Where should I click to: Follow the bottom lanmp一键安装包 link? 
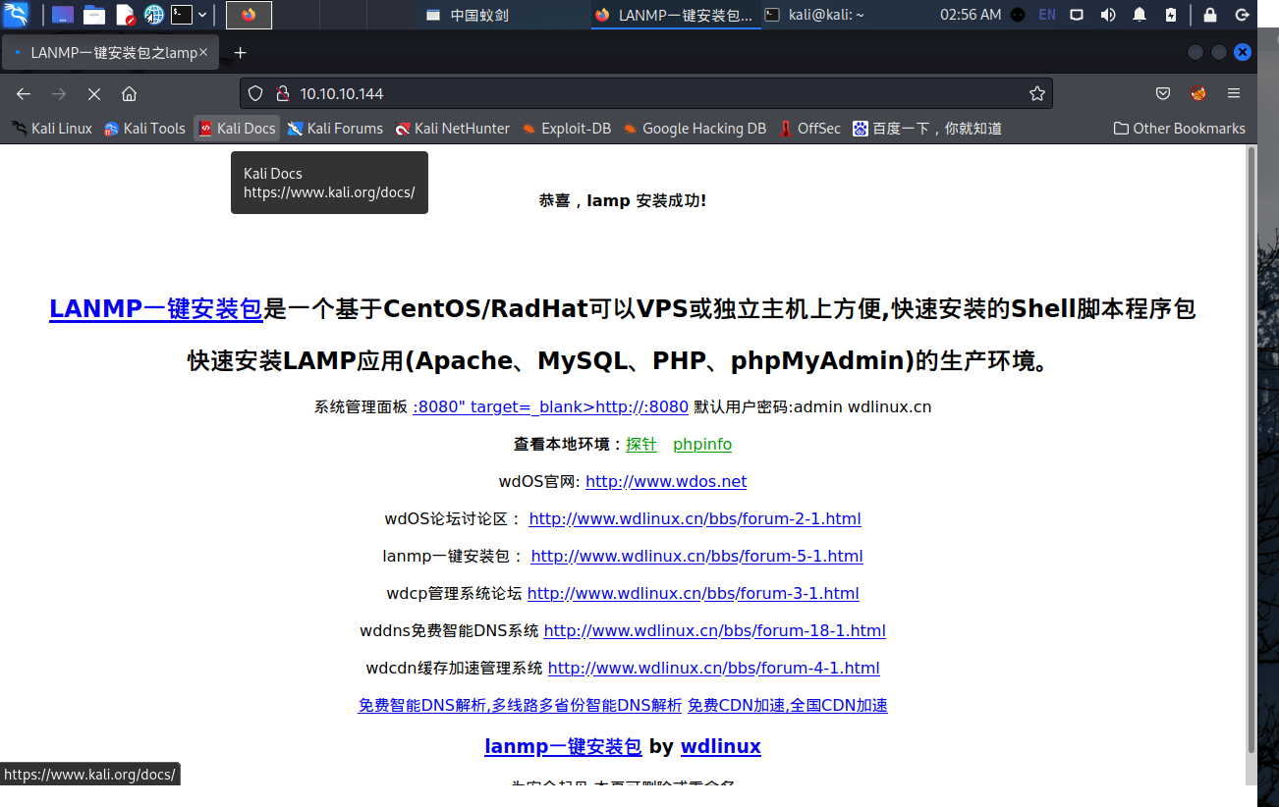pos(563,746)
